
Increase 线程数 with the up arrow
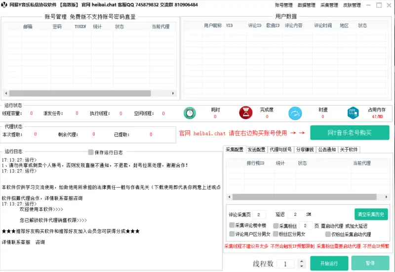tap(302, 261)
